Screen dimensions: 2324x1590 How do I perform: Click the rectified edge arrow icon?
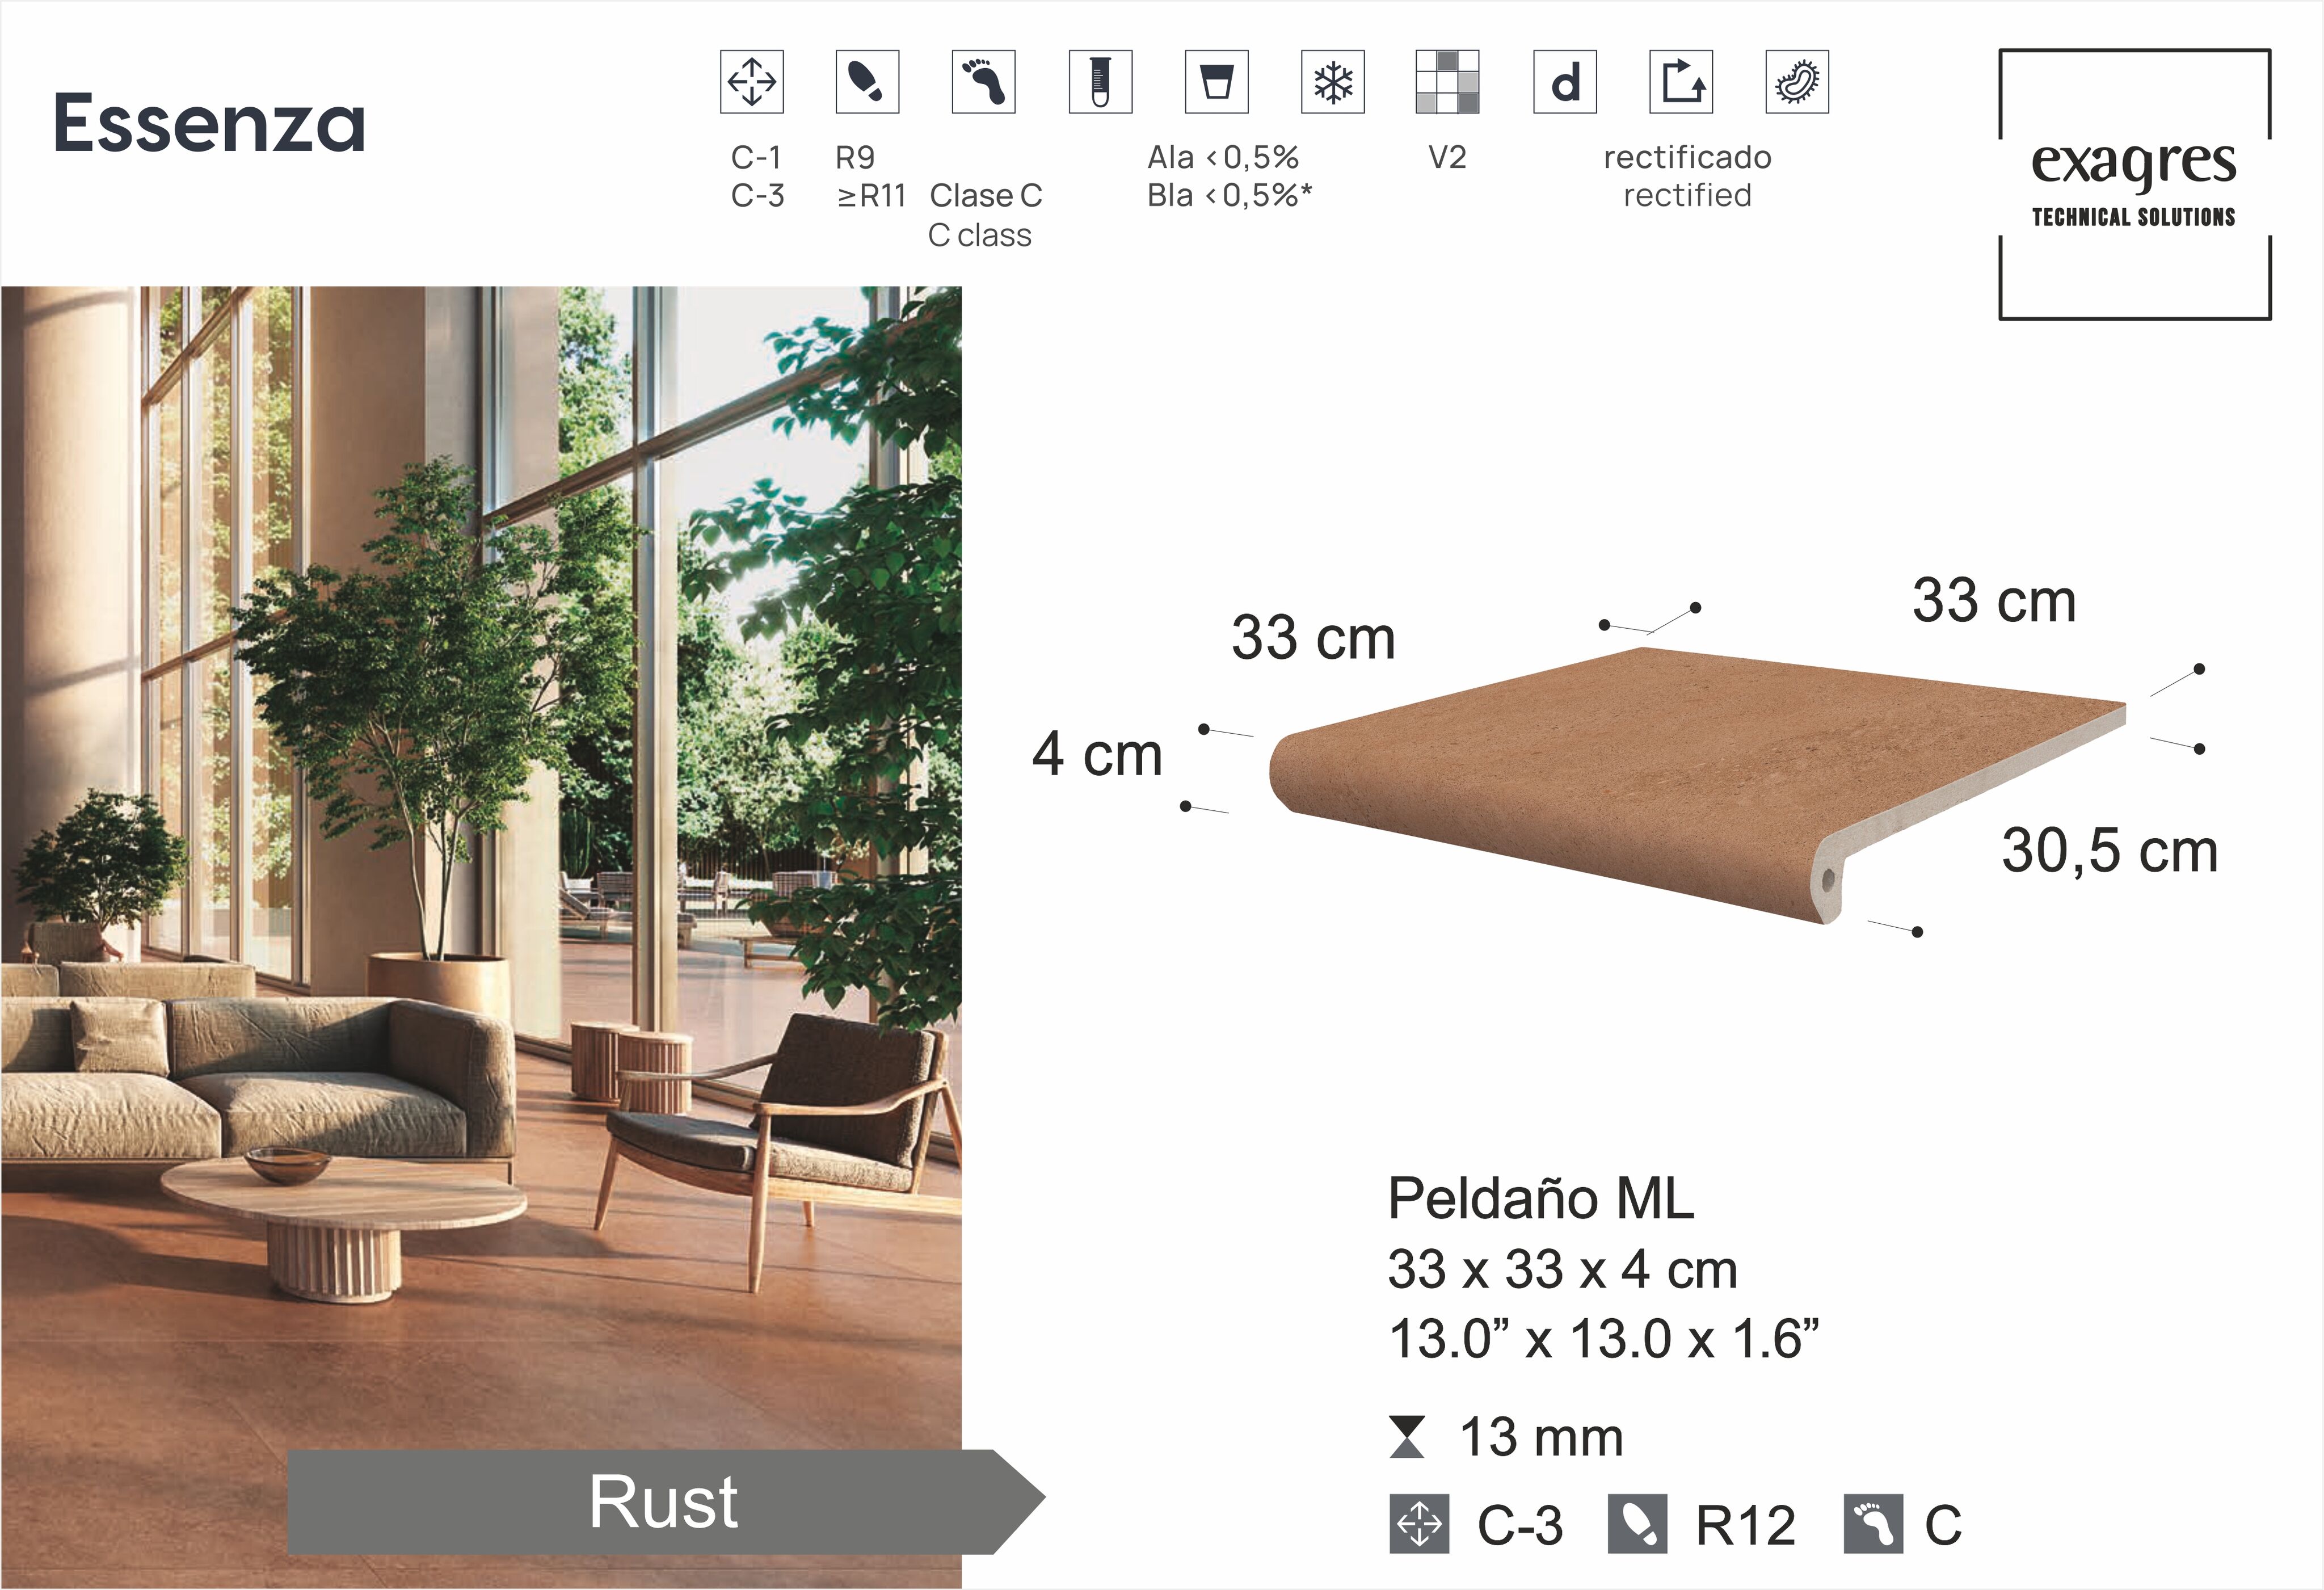pos(1680,82)
